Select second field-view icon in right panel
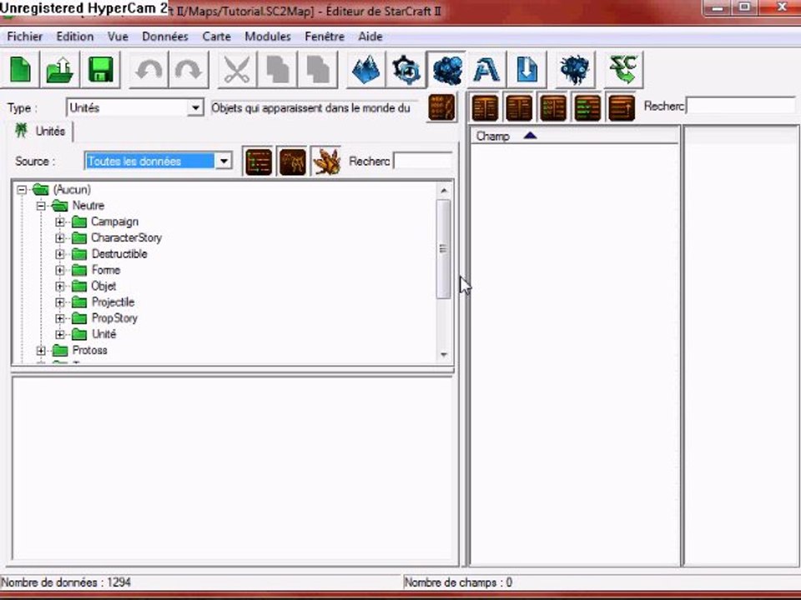 (519, 107)
